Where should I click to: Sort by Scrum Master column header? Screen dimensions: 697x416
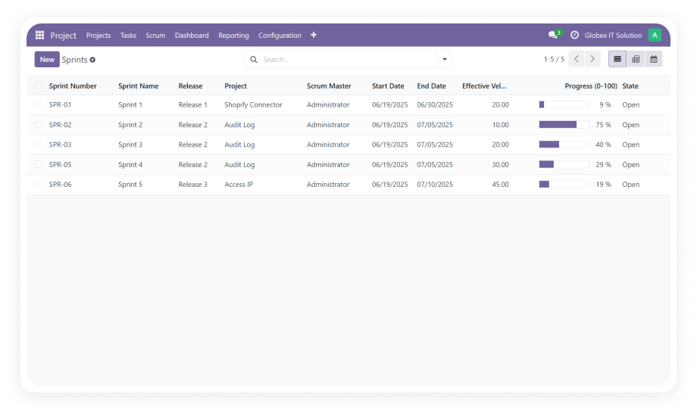click(x=329, y=85)
